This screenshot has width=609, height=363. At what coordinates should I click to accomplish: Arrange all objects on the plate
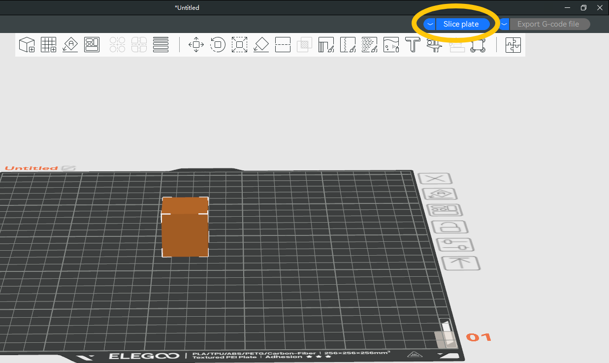click(x=92, y=44)
